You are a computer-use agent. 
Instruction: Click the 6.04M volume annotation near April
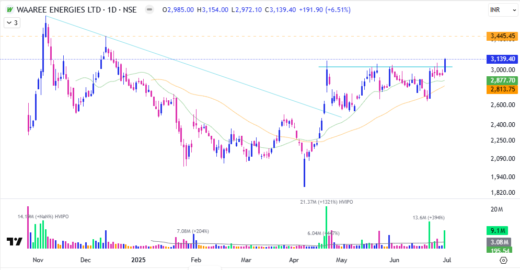click(x=323, y=233)
